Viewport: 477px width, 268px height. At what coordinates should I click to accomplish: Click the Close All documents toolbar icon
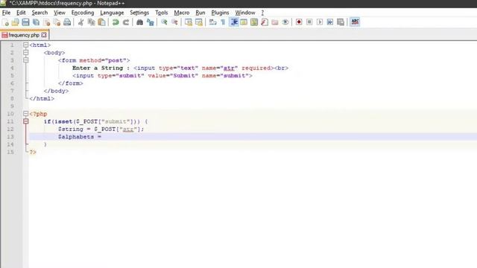point(57,22)
